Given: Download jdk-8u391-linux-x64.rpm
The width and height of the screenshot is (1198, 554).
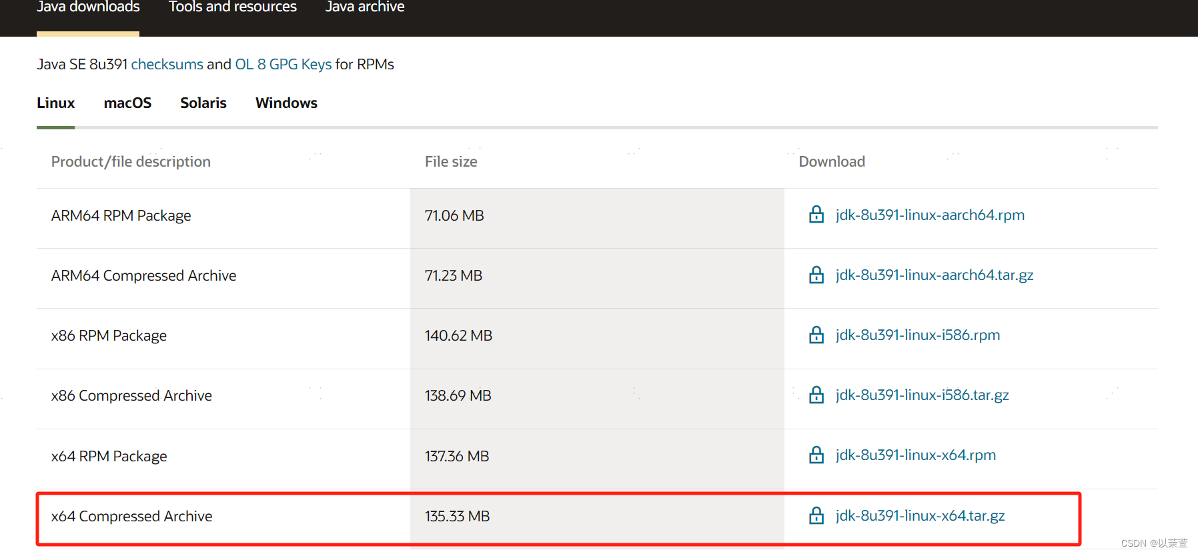Looking at the screenshot, I should click(x=916, y=455).
